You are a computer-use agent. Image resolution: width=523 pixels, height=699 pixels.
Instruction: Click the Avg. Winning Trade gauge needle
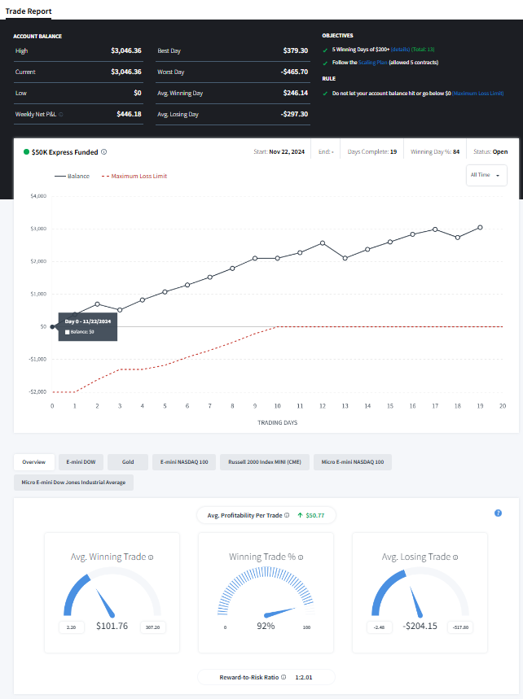(106, 603)
